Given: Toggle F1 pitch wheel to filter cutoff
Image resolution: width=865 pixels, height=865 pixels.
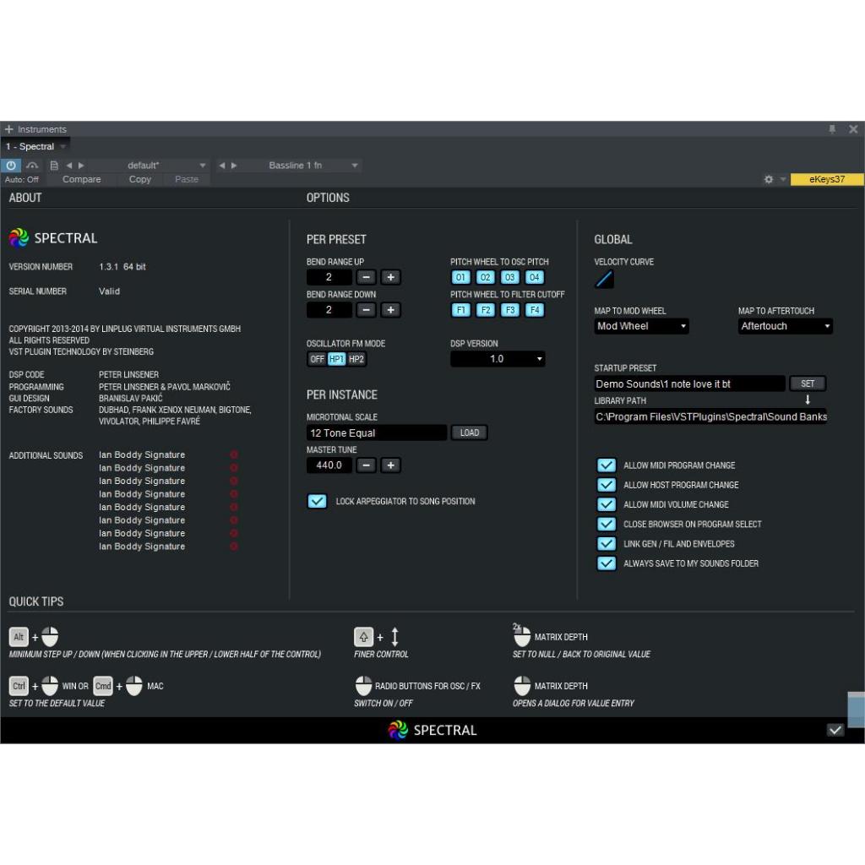Looking at the screenshot, I should (460, 309).
